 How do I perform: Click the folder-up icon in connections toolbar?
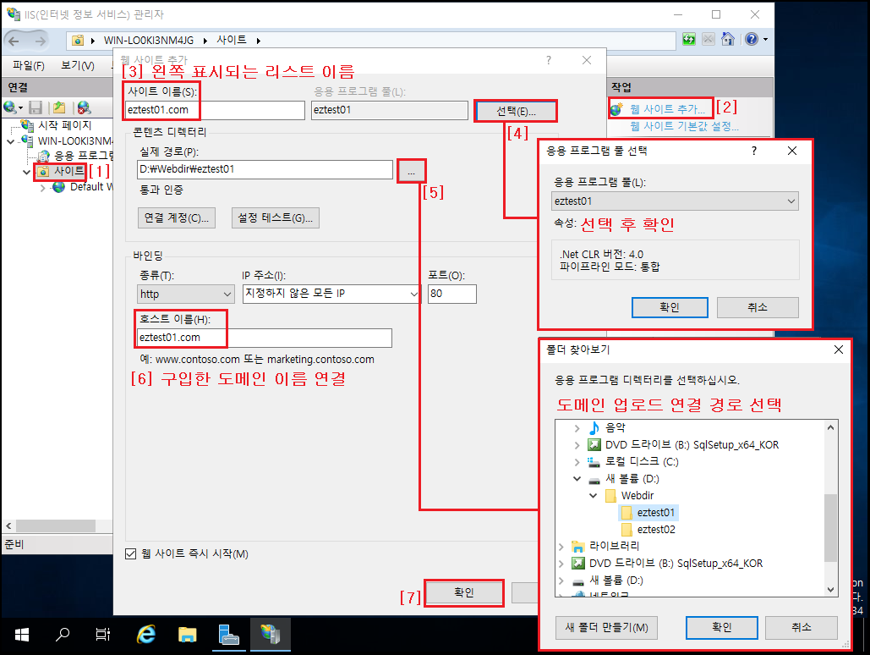(x=59, y=107)
